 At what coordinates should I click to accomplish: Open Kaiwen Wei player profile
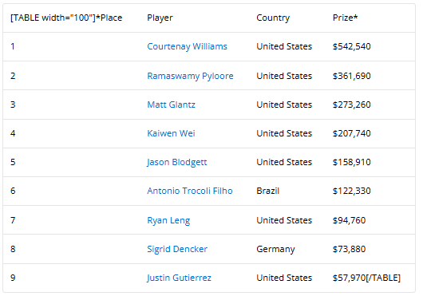click(171, 133)
